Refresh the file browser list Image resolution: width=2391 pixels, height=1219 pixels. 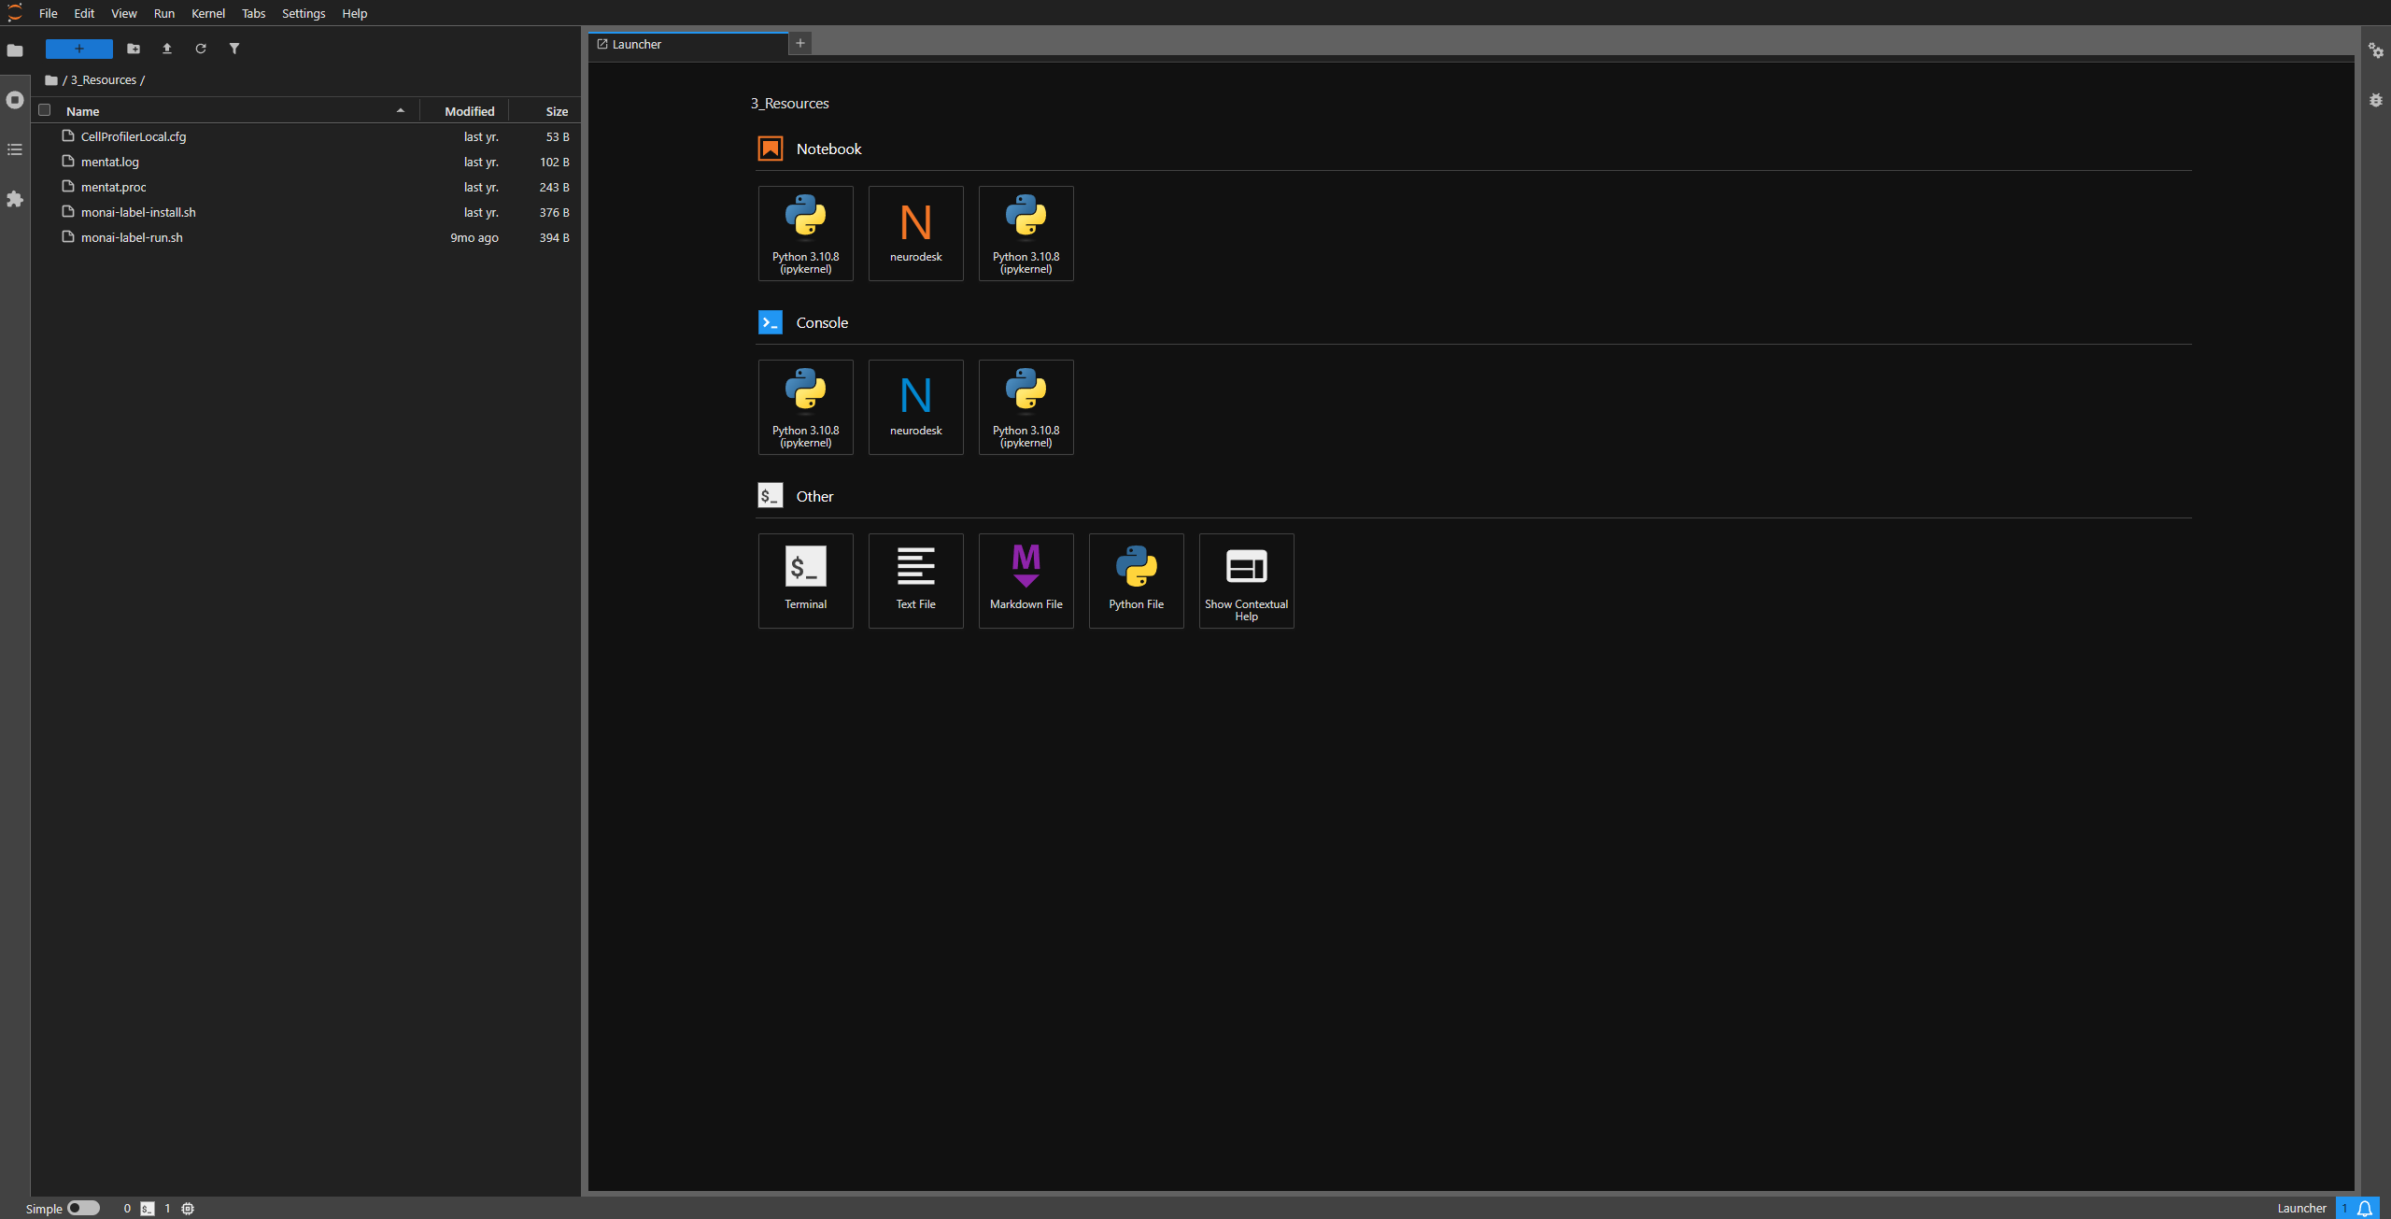coord(201,49)
